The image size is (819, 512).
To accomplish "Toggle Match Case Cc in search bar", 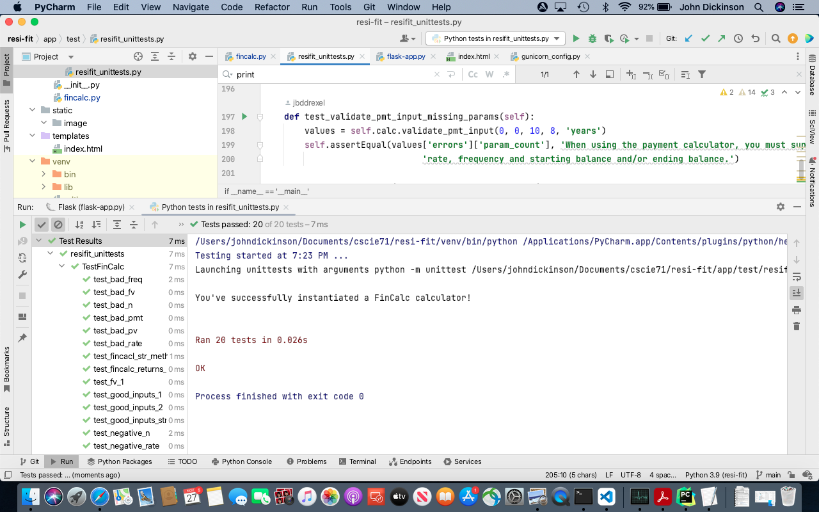I will (x=473, y=74).
